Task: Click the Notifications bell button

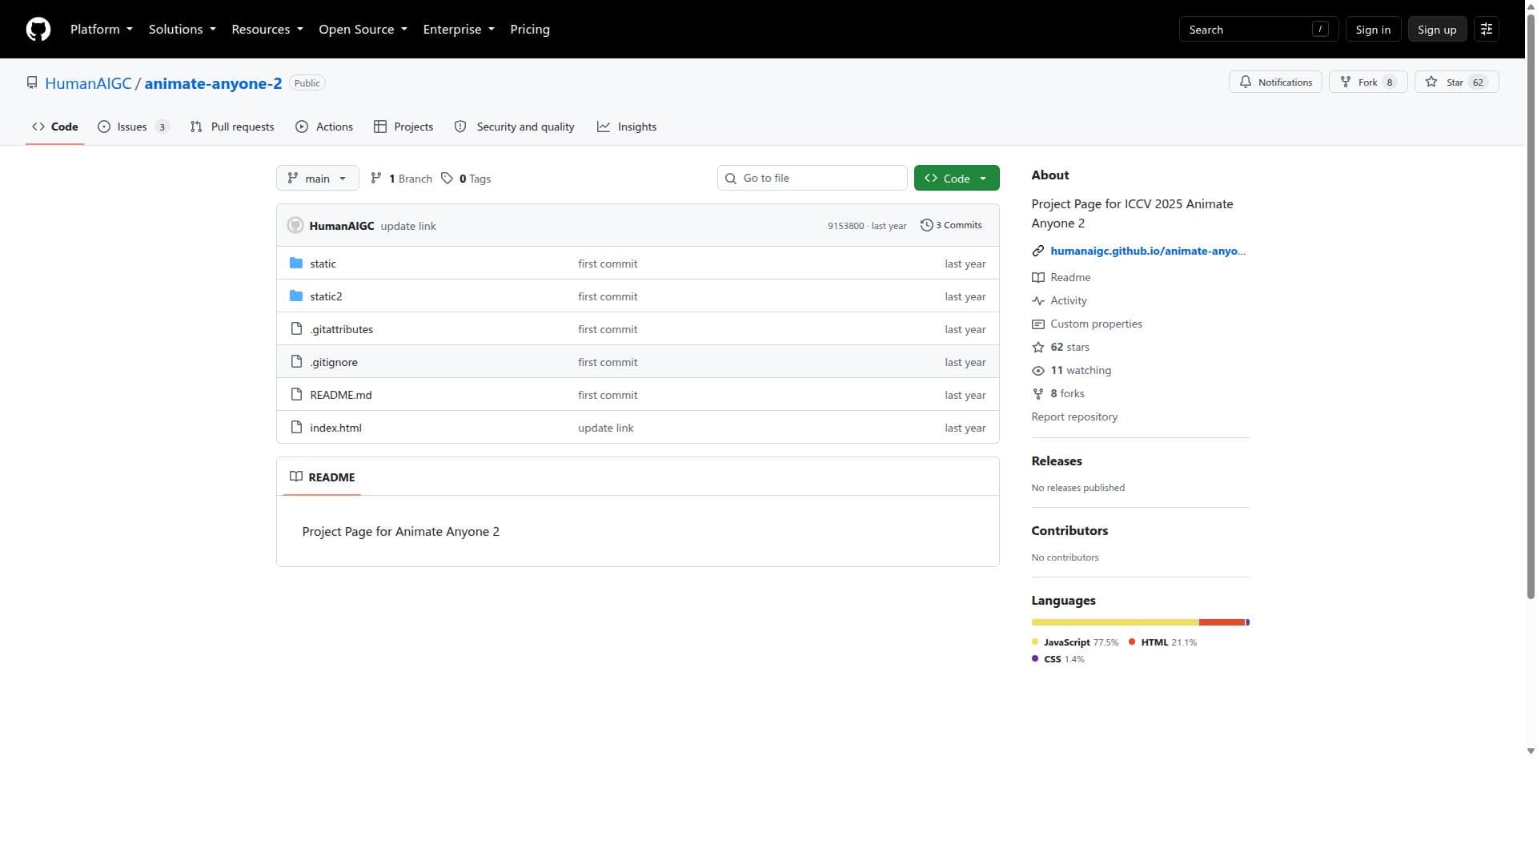Action: click(x=1275, y=82)
